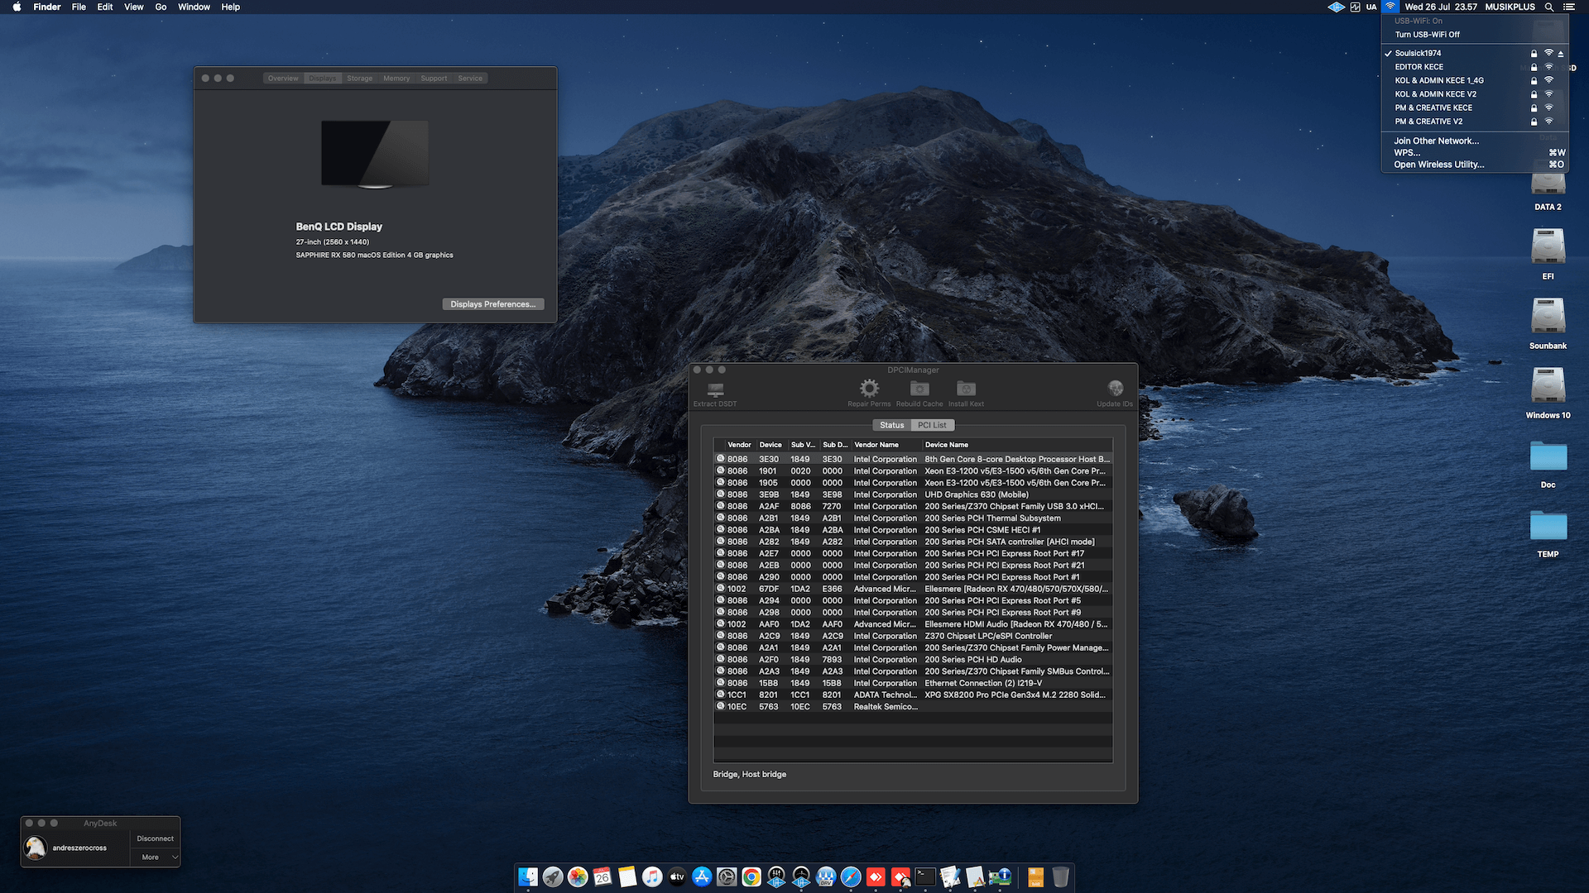The width and height of the screenshot is (1589, 893).
Task: Choose WPS menu item
Action: [1475, 152]
